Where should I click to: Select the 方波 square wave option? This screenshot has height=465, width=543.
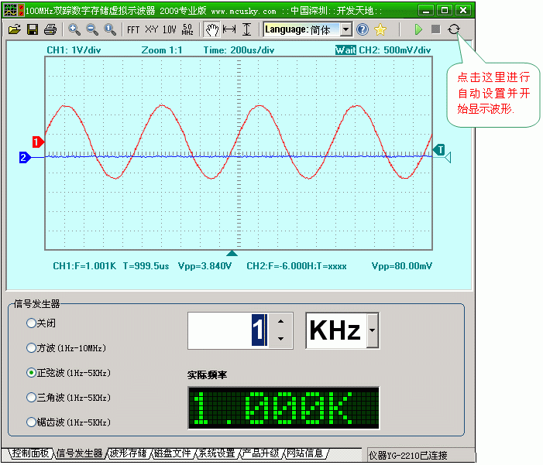[31, 347]
